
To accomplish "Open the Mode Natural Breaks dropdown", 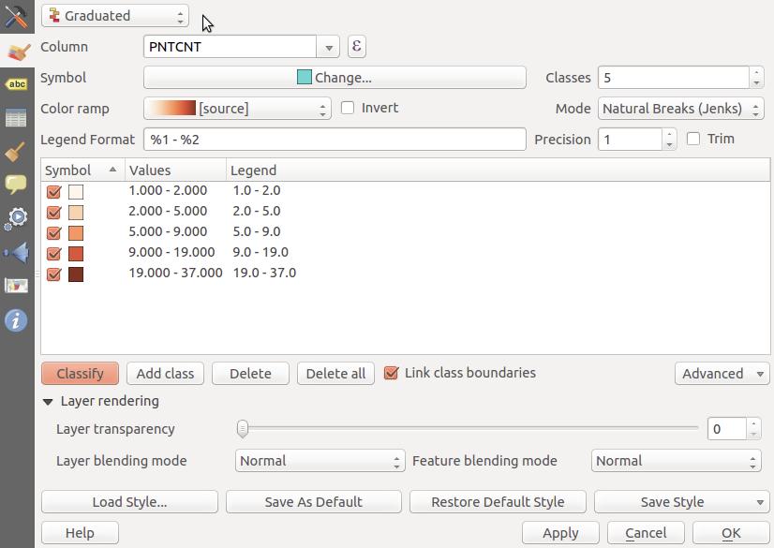I will pyautogui.click(x=680, y=109).
